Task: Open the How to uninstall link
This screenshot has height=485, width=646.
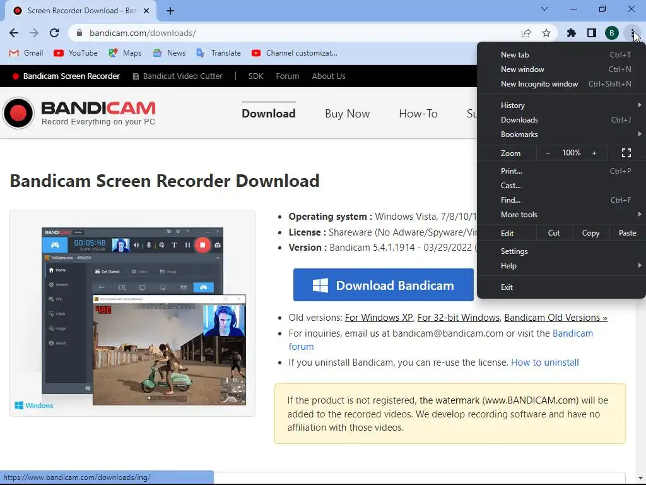Action: [x=544, y=362]
